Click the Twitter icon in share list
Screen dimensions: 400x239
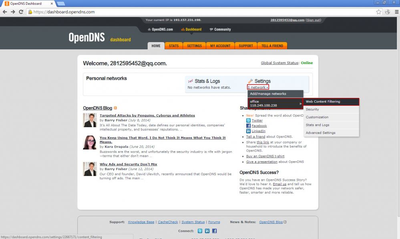click(248, 120)
